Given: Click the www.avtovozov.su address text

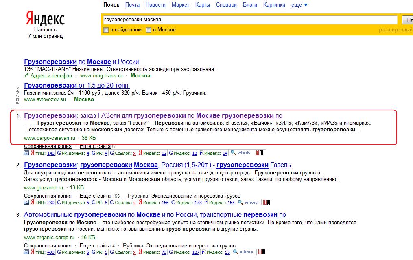Looking at the screenshot, I should click(45, 99).
